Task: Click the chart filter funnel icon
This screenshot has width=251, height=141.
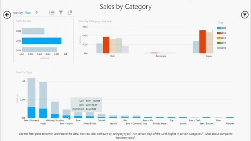Action: tap(61, 13)
